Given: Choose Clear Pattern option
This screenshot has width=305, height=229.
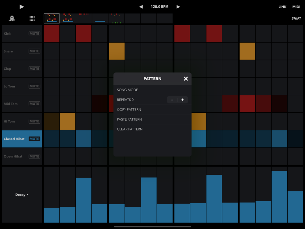Looking at the screenshot, I should click(x=130, y=129).
